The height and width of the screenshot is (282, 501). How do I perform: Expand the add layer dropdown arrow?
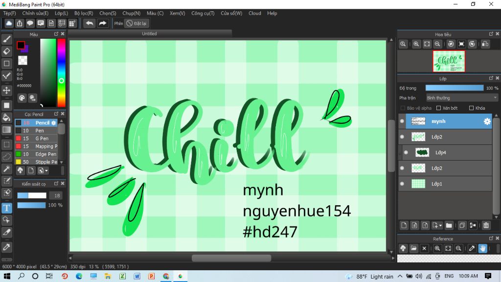coord(441,225)
